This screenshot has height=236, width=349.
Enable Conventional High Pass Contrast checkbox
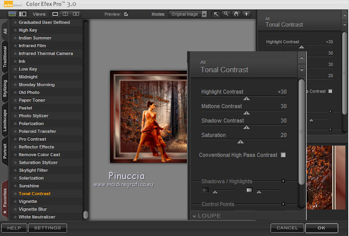pyautogui.click(x=283, y=155)
